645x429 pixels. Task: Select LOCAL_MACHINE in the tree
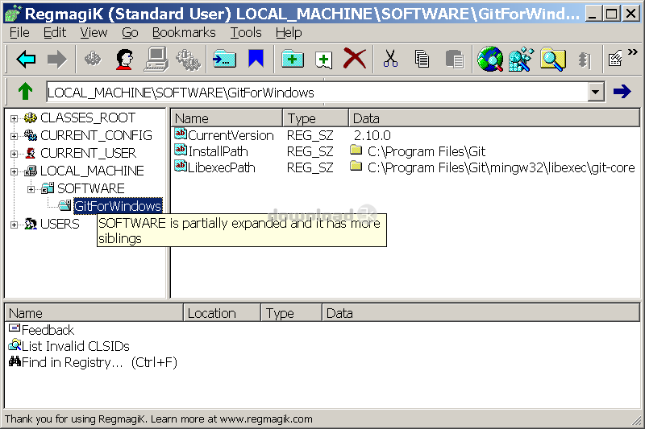tap(92, 171)
